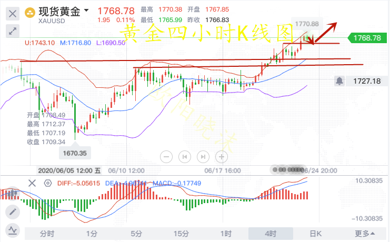Click the 06/17 16:00 time axis label
390x242 pixels.
point(223,170)
